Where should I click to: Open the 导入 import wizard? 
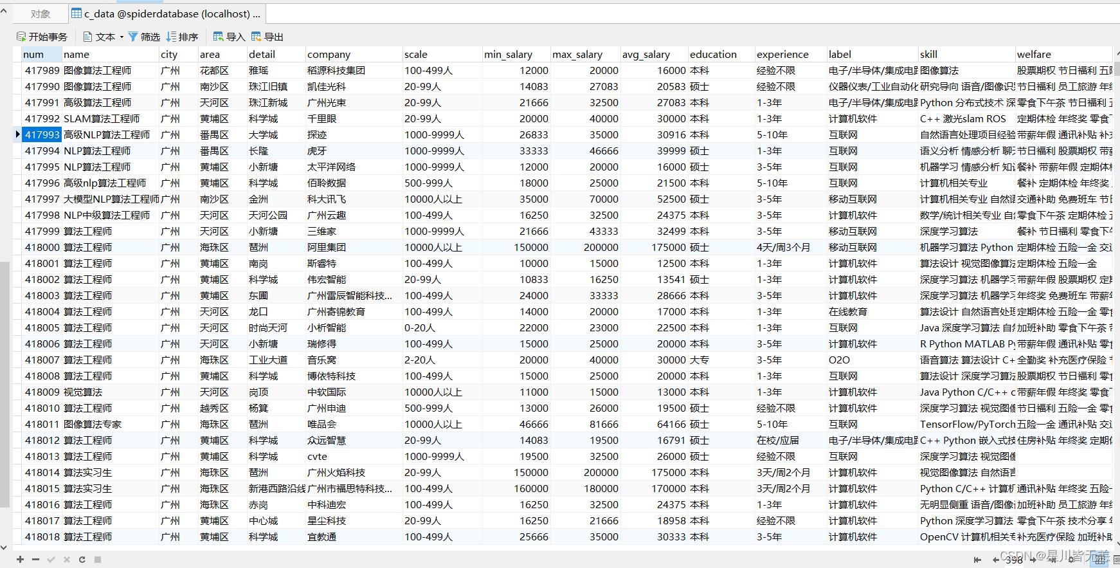click(x=229, y=37)
